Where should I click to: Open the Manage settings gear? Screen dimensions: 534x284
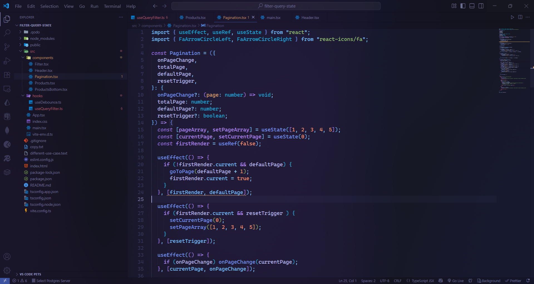tap(7, 270)
